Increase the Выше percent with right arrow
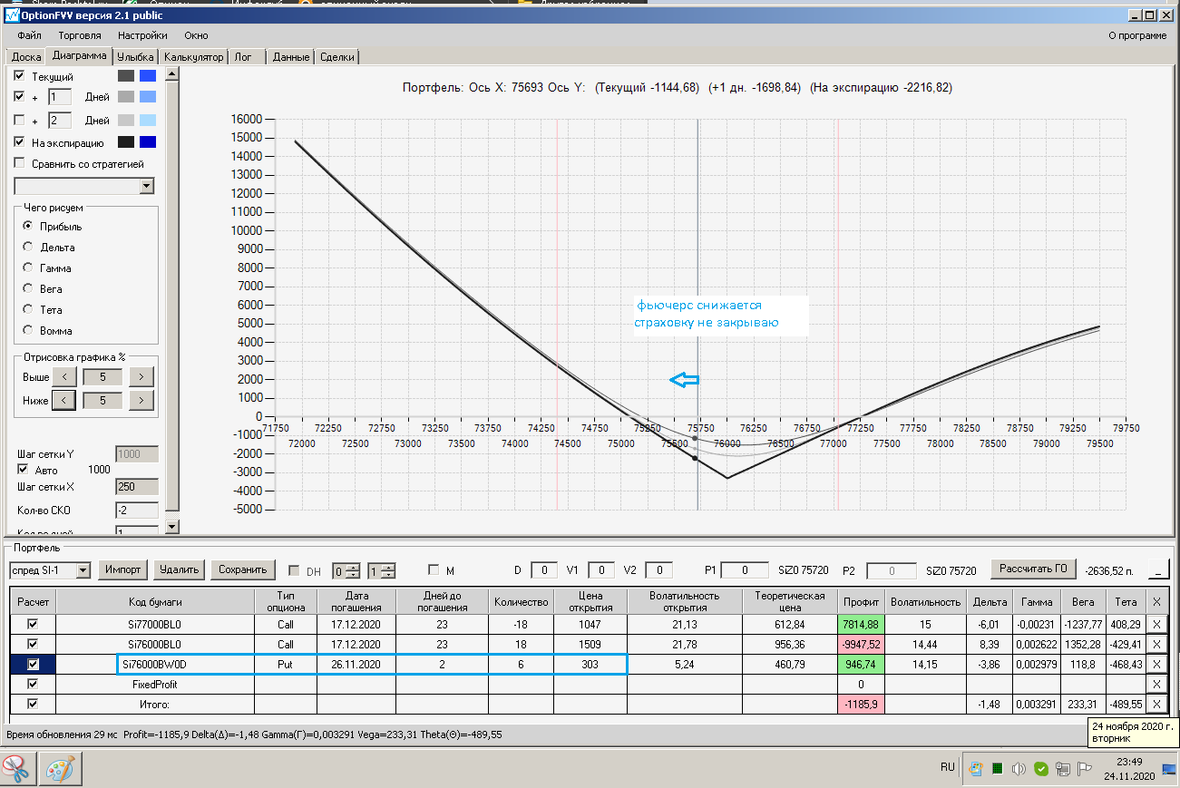 click(x=141, y=376)
